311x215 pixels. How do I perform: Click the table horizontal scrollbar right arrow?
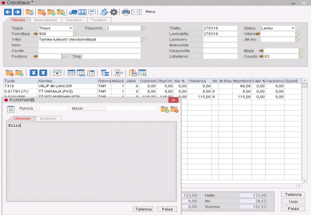(299, 186)
